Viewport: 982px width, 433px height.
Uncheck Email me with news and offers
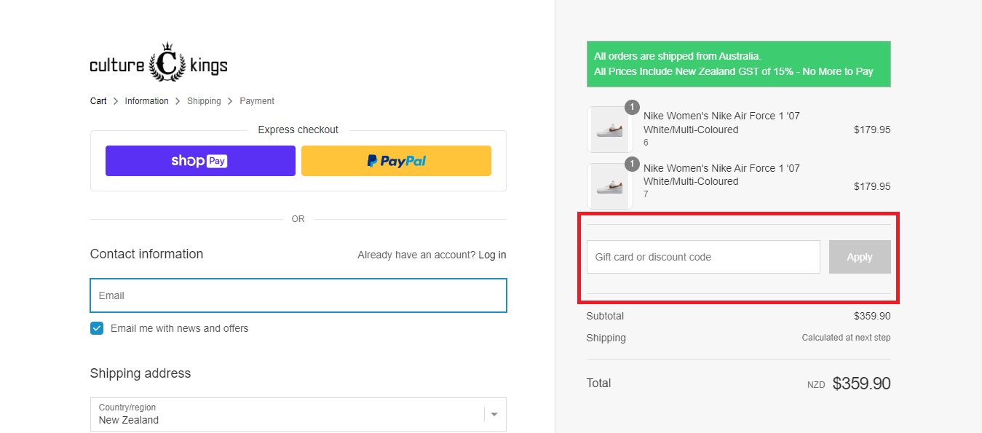(97, 328)
